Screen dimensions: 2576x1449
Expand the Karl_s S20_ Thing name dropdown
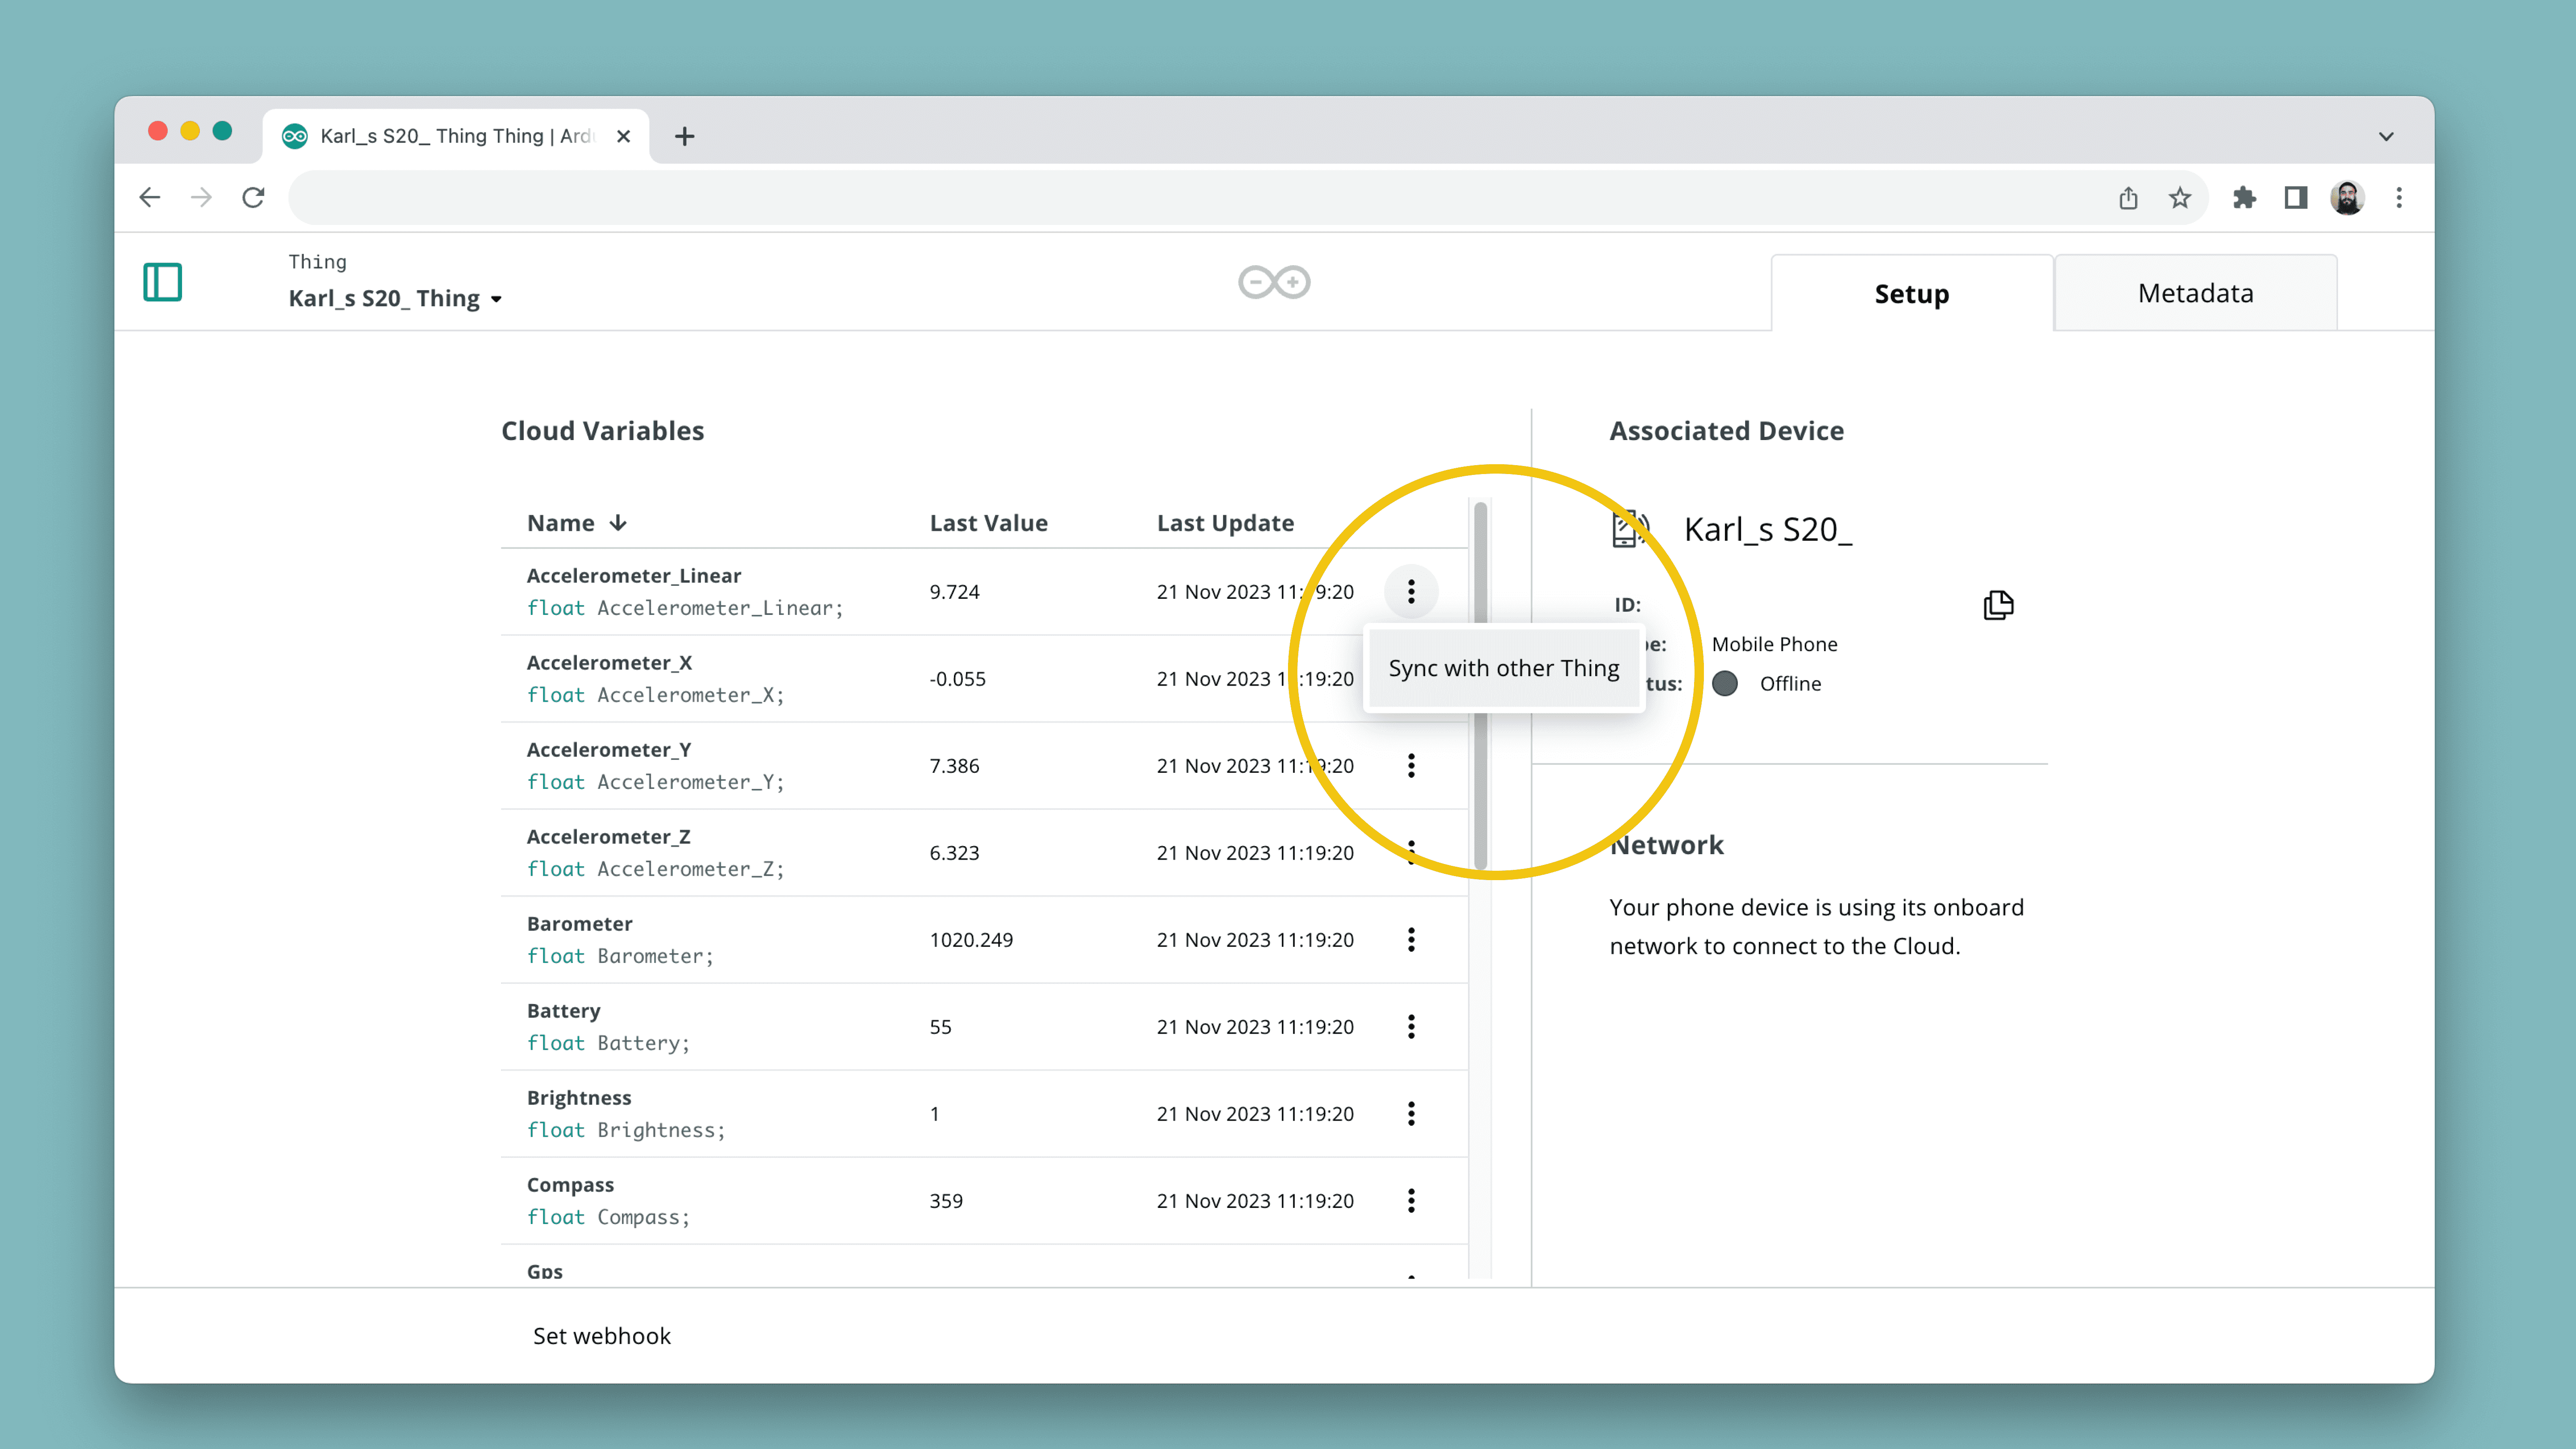point(496,299)
